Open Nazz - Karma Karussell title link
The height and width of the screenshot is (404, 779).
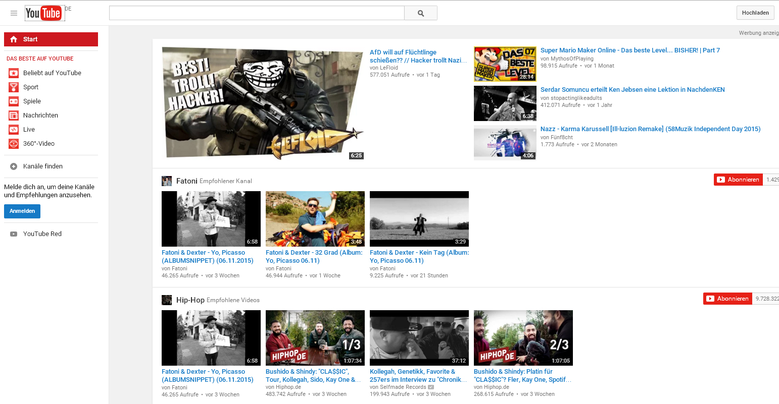pos(650,129)
